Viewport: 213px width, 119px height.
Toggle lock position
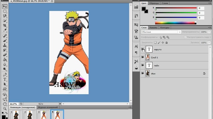click(x=163, y=43)
